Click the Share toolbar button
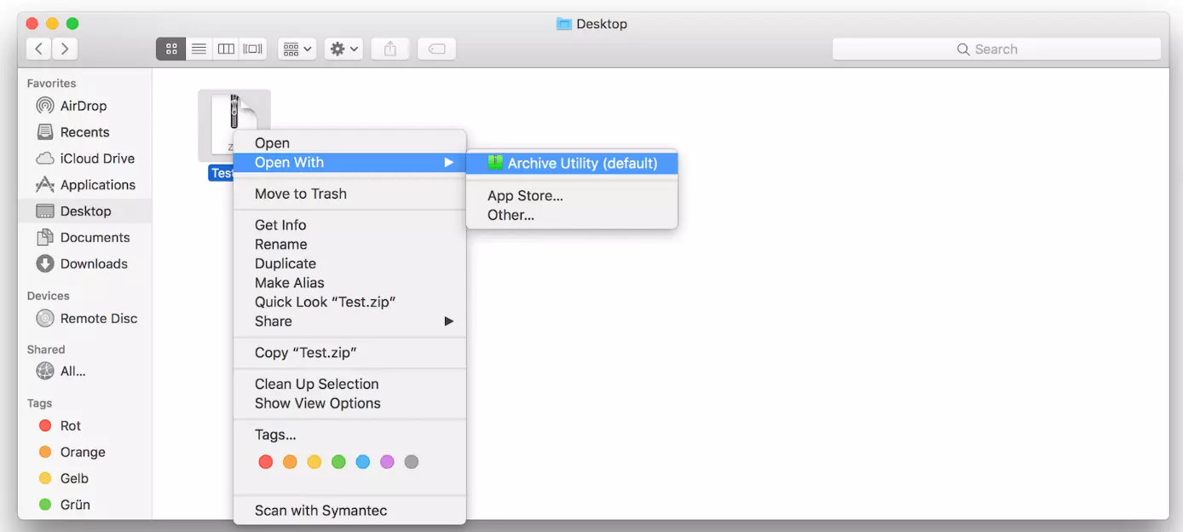Image resolution: width=1183 pixels, height=532 pixels. click(390, 49)
